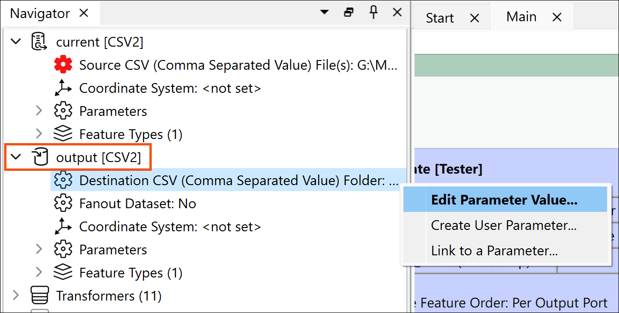Expand Feature Types (1) under current
Image resolution: width=619 pixels, height=313 pixels.
[x=39, y=134]
